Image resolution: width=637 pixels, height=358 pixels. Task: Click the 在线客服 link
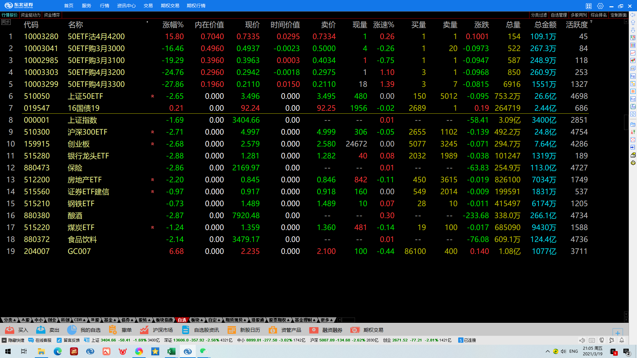click(x=40, y=340)
